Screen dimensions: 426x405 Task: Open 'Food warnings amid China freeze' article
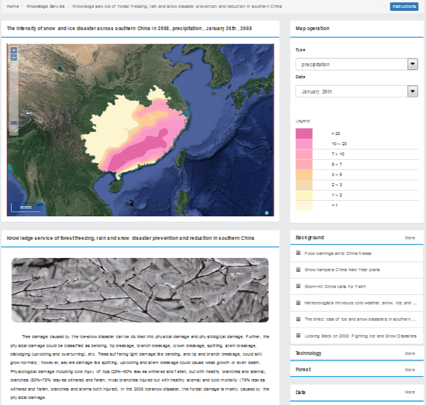[338, 253]
